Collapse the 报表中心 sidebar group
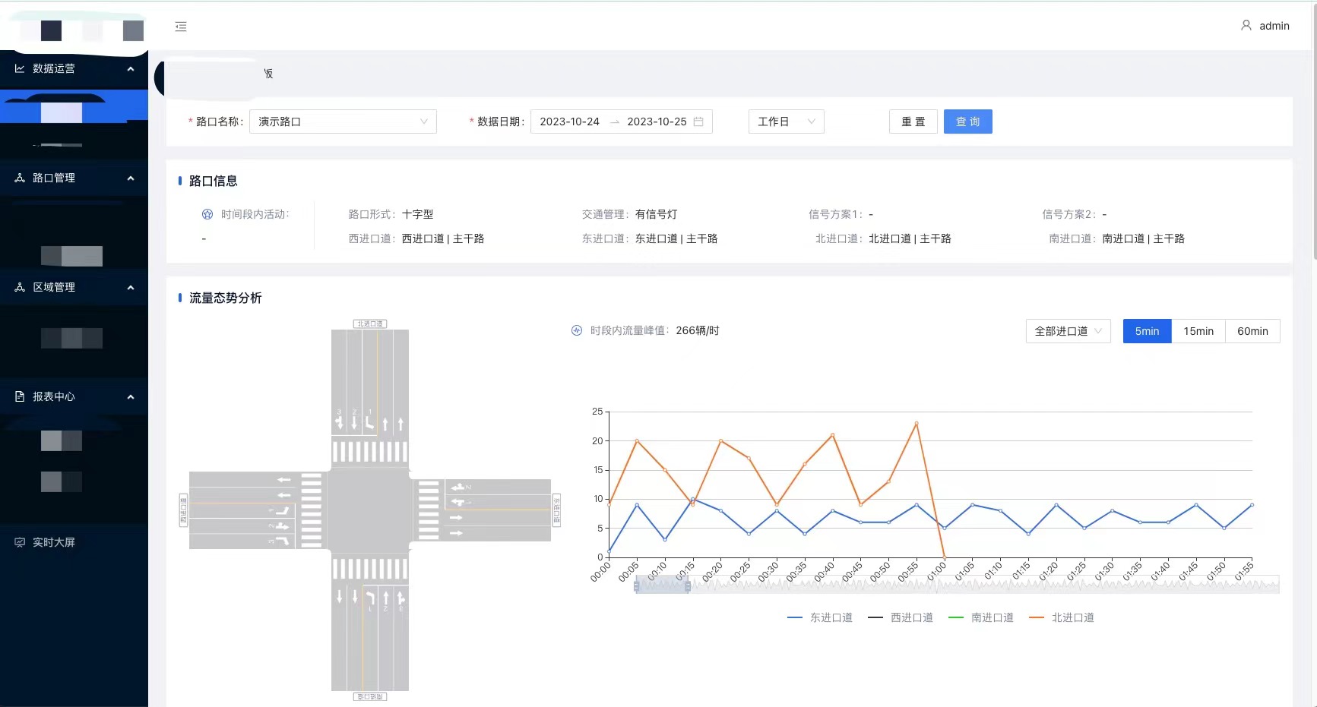 [131, 396]
